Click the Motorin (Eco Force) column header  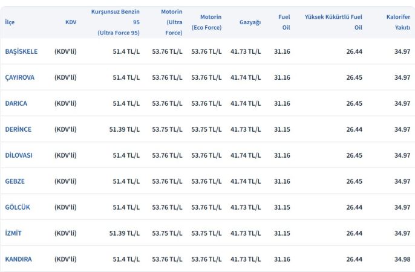click(207, 22)
